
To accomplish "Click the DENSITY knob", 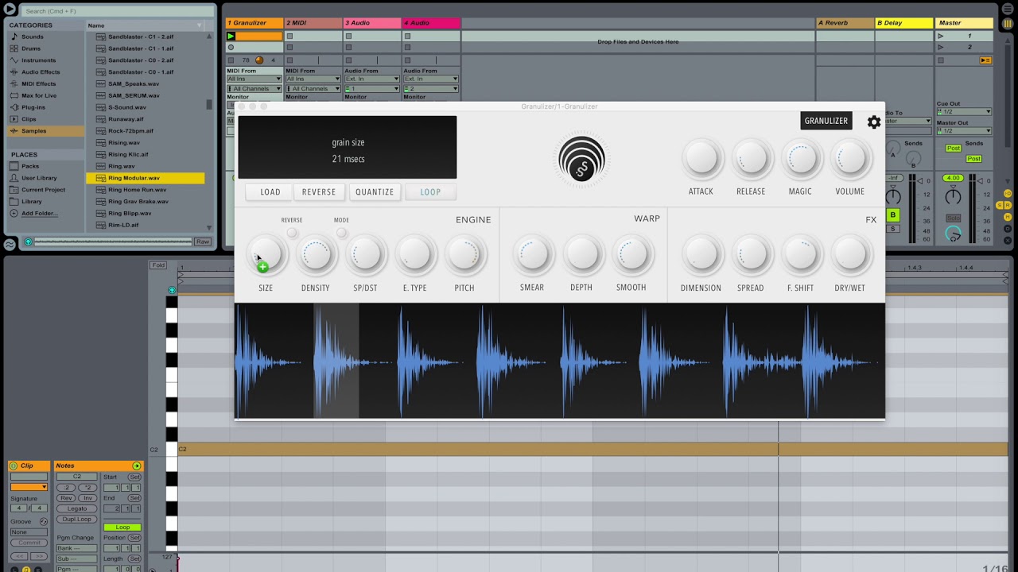I will click(316, 254).
